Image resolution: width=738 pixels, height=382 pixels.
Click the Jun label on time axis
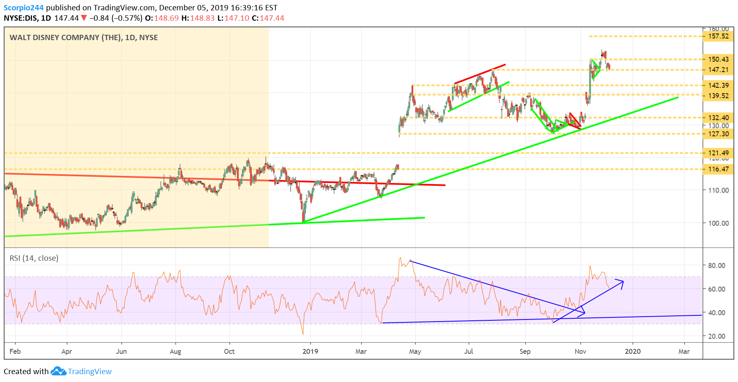pos(121,351)
